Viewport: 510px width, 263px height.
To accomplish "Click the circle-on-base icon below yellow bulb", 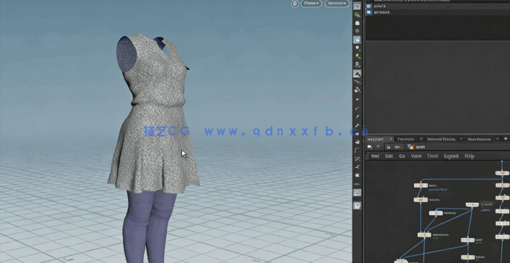I will (357, 64).
